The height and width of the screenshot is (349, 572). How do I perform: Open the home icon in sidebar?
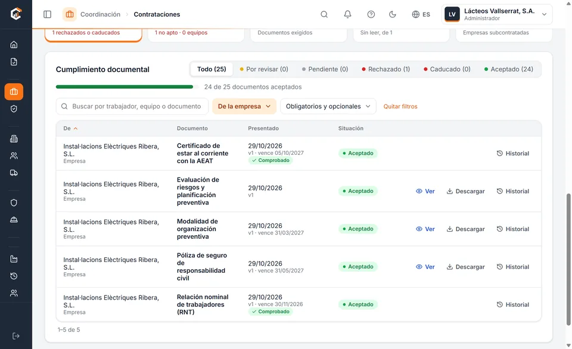(x=14, y=45)
